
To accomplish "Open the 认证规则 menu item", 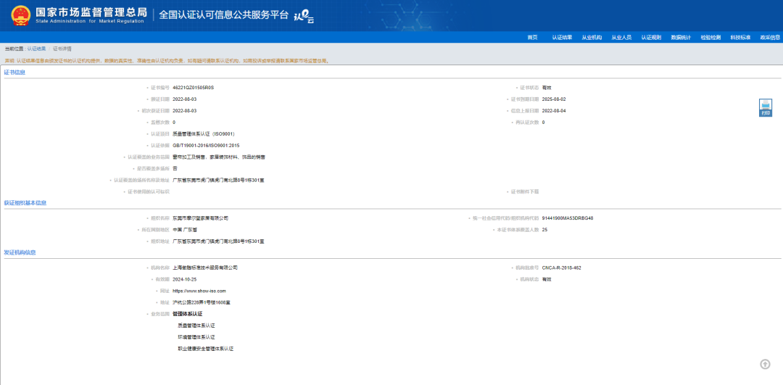I will click(651, 37).
